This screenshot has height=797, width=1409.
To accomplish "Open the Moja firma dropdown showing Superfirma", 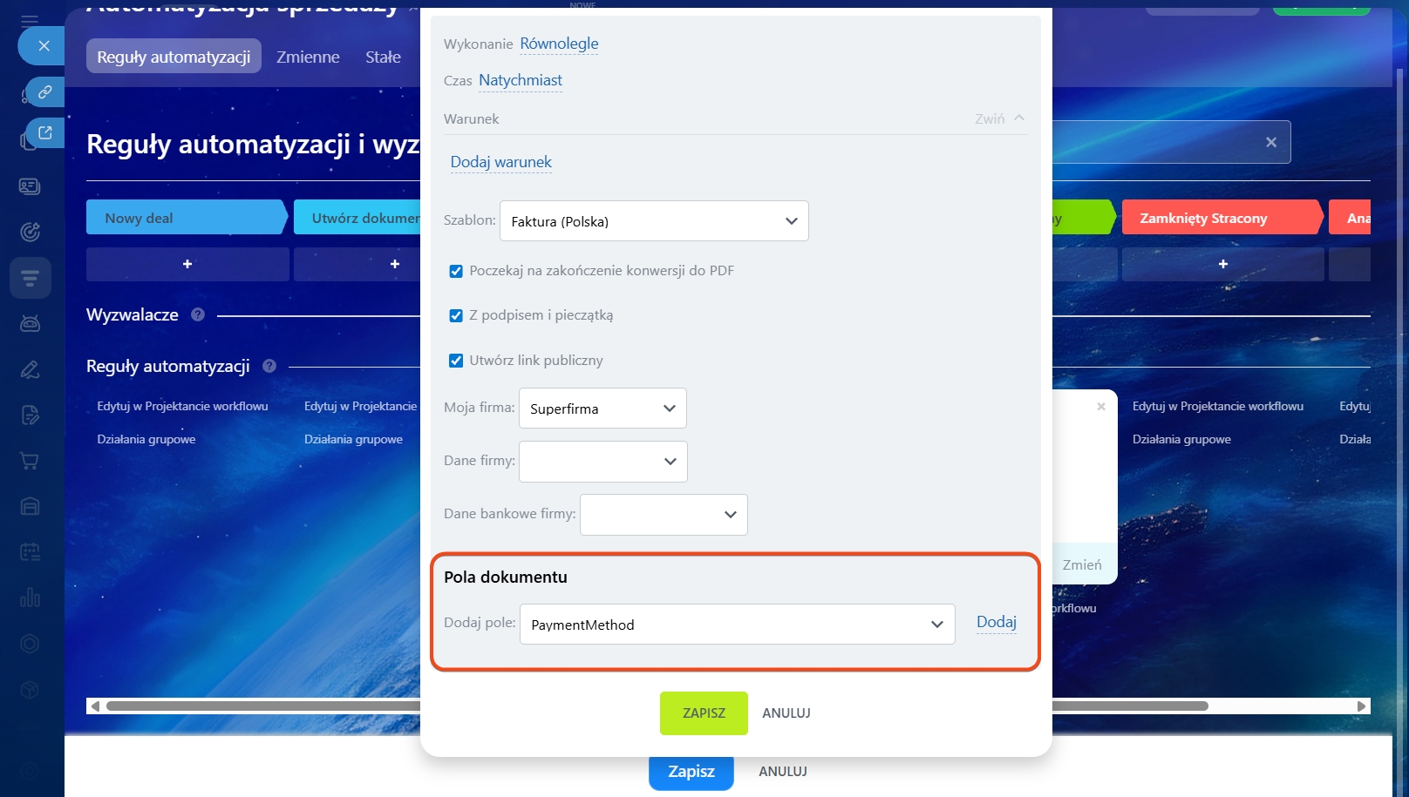I will 602,409.
